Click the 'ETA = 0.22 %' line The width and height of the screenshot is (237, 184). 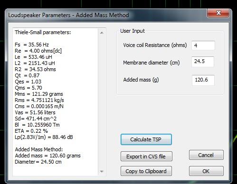point(31,131)
